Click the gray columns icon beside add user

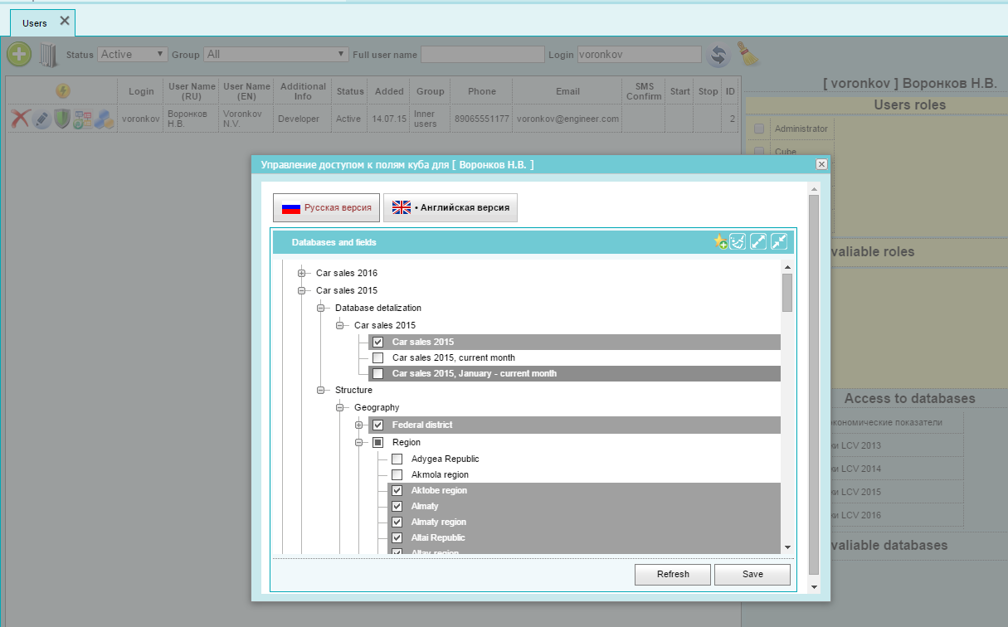(48, 56)
